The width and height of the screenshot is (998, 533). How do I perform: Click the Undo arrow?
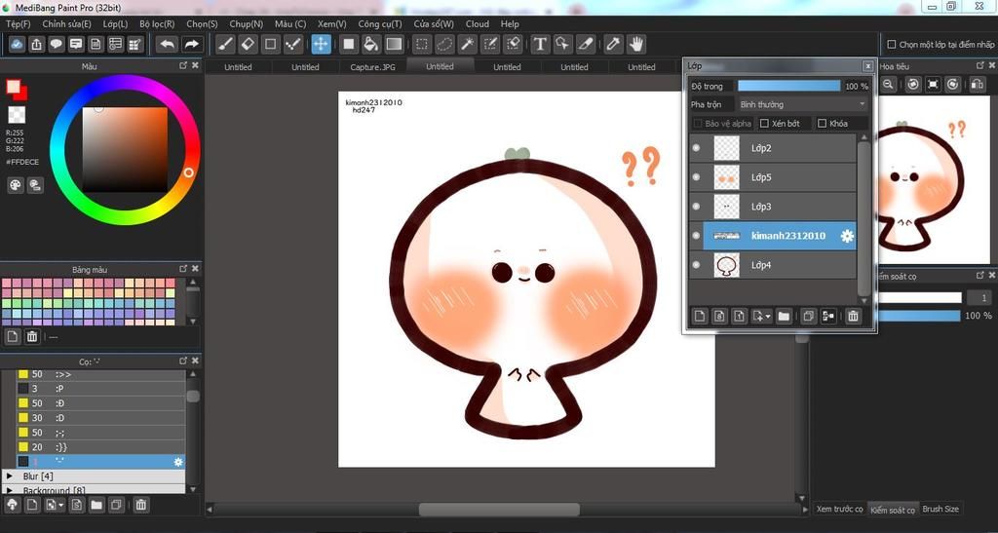coord(168,44)
